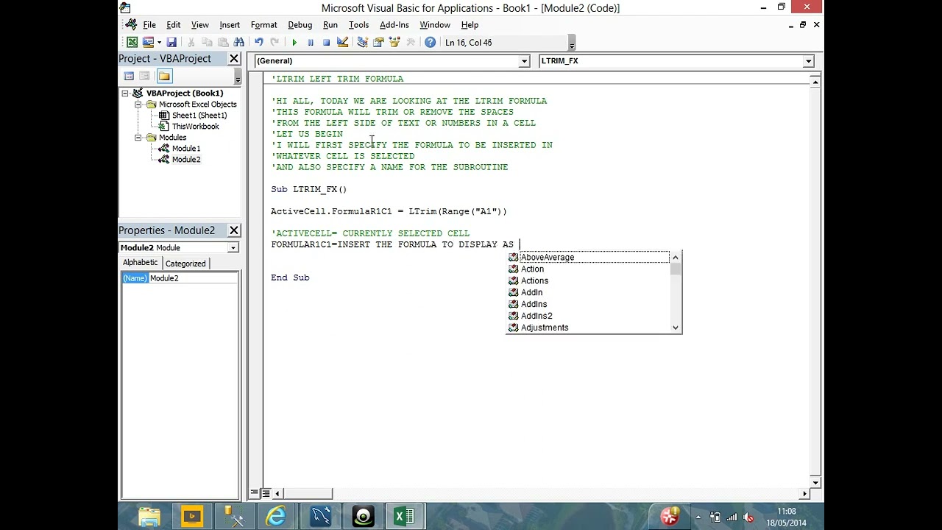The image size is (942, 530).
Task: Open the Insert menu
Action: tap(230, 25)
